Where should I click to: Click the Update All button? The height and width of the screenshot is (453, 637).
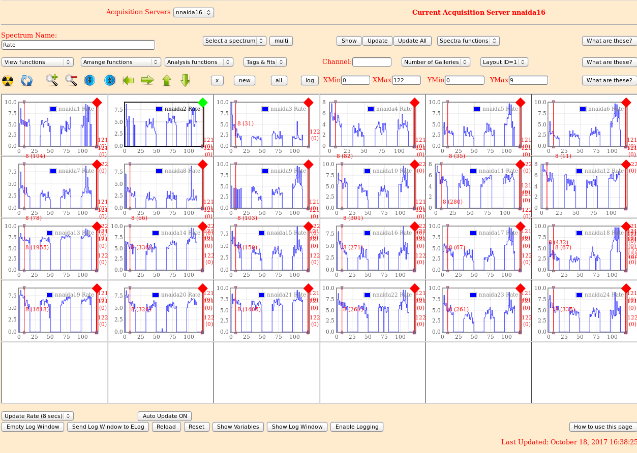412,41
